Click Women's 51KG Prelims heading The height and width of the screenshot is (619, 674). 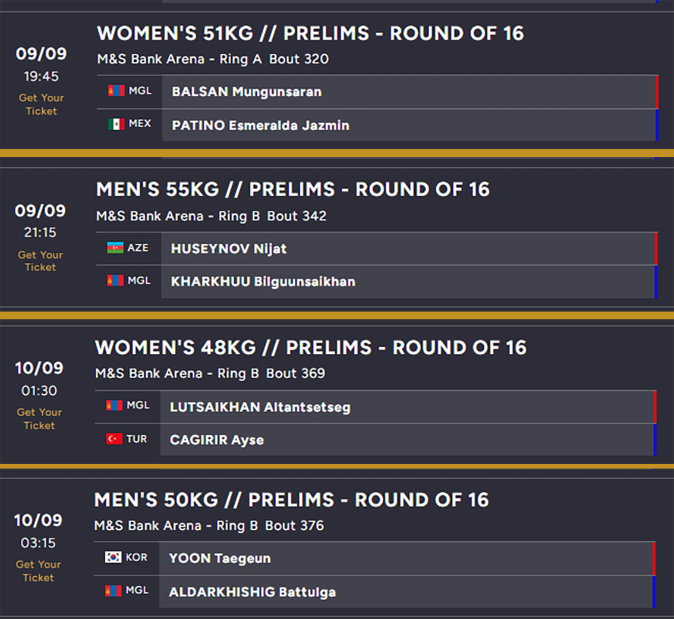click(x=310, y=33)
